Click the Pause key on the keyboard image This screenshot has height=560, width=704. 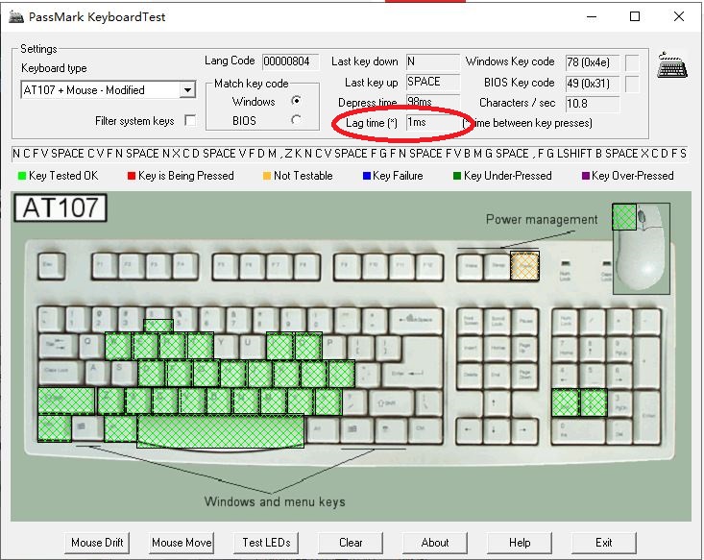pyautogui.click(x=524, y=321)
